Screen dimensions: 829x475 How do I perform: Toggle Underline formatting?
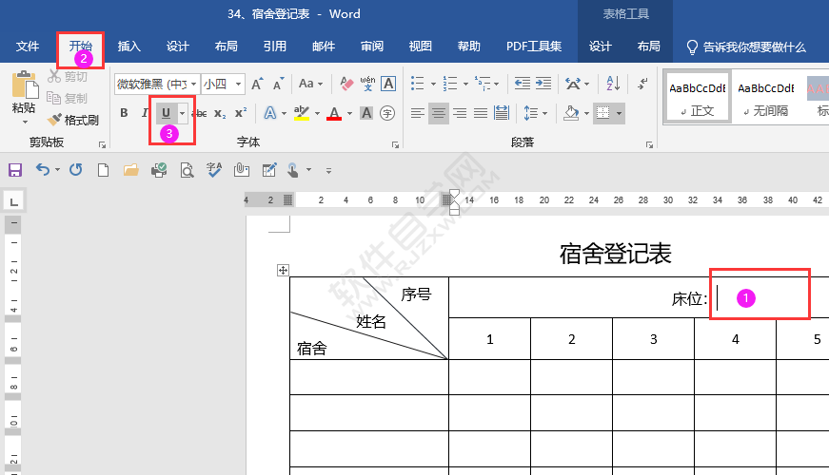pos(166,113)
